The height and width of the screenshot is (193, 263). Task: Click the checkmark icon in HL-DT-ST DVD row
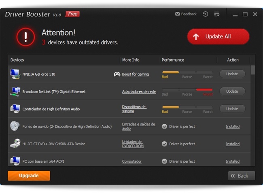[x=164, y=144]
